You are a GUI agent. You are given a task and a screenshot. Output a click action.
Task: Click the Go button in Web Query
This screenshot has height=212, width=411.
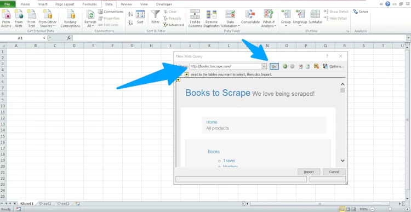coord(274,67)
